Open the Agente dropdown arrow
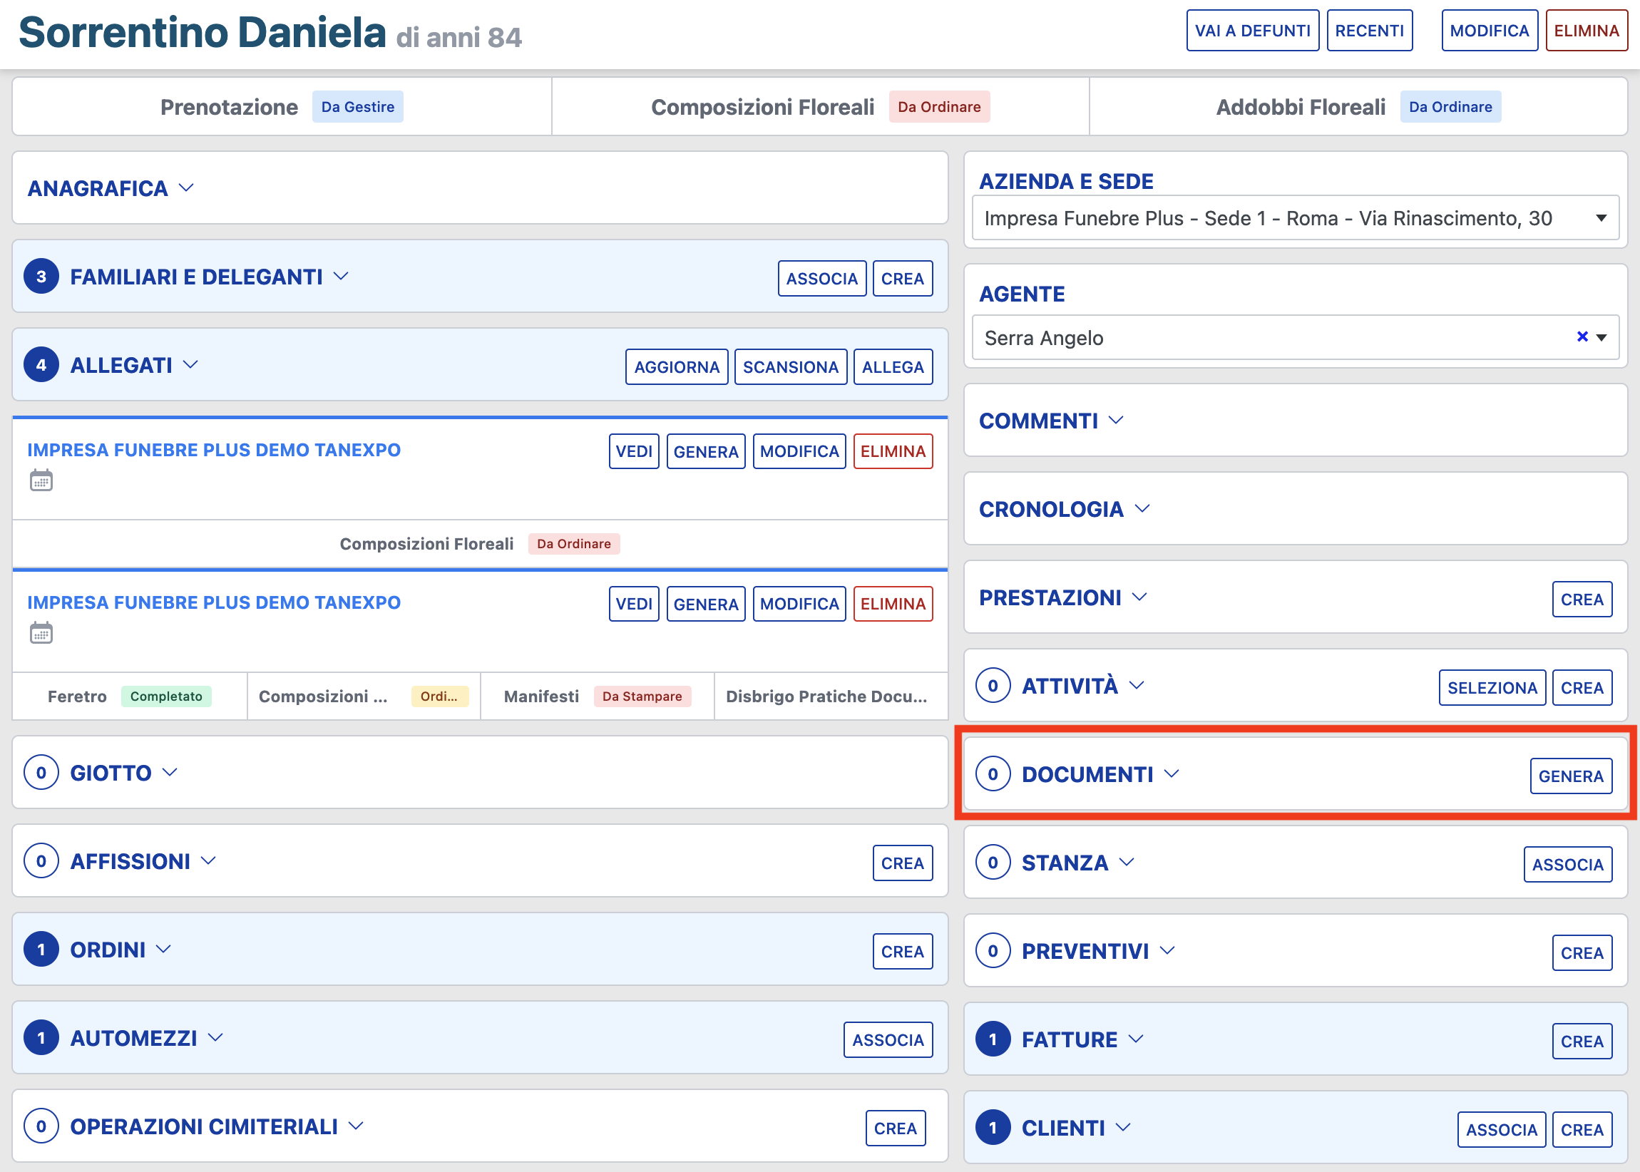Screen dimensions: 1640x1172 [x=1601, y=337]
